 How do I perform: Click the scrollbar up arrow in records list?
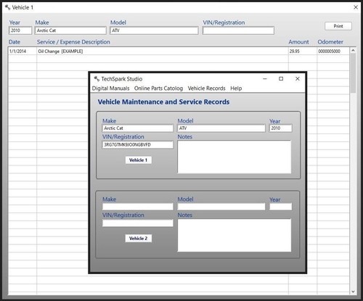tap(353, 51)
